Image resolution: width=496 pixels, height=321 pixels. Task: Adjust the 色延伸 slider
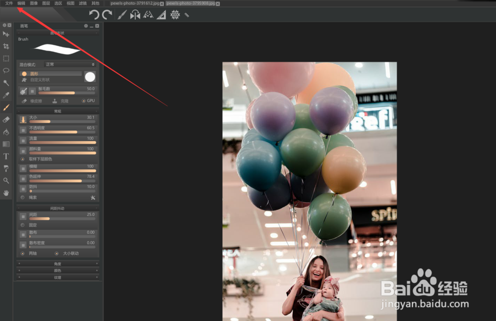click(x=62, y=181)
